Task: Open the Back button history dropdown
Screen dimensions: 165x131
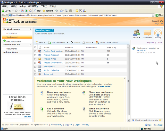Action: (13, 11)
